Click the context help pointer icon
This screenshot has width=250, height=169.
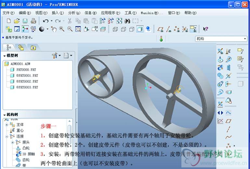coord(205,29)
